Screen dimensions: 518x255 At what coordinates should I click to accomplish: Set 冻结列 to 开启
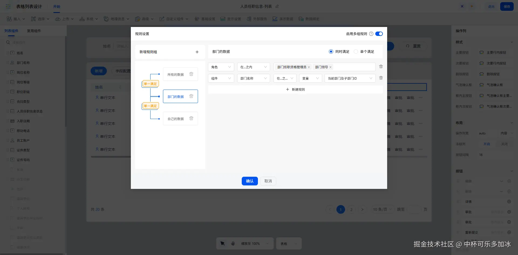click(x=487, y=144)
